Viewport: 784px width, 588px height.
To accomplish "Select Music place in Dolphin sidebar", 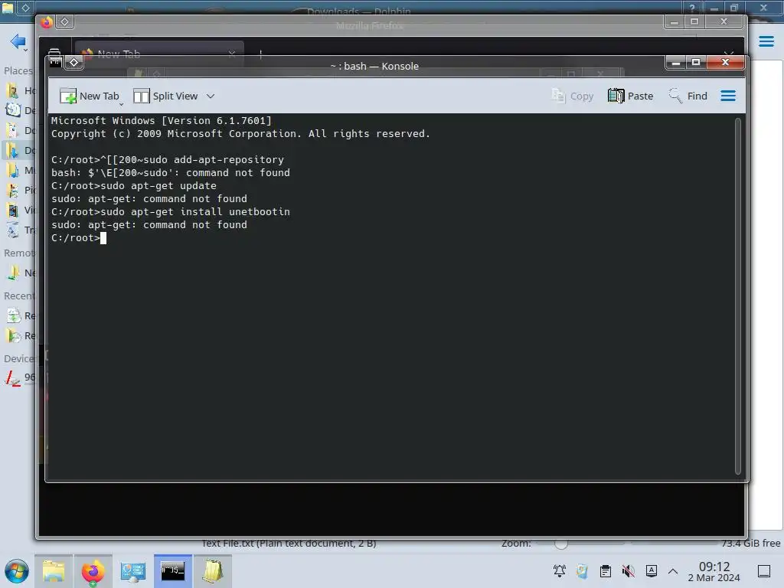I will click(20, 170).
